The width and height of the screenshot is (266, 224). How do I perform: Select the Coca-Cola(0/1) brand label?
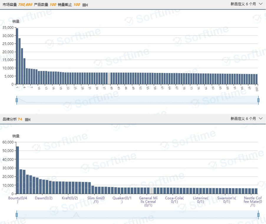[x=174, y=200]
